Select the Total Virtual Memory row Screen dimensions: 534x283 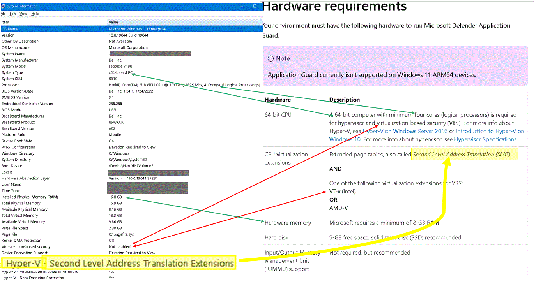point(131,216)
